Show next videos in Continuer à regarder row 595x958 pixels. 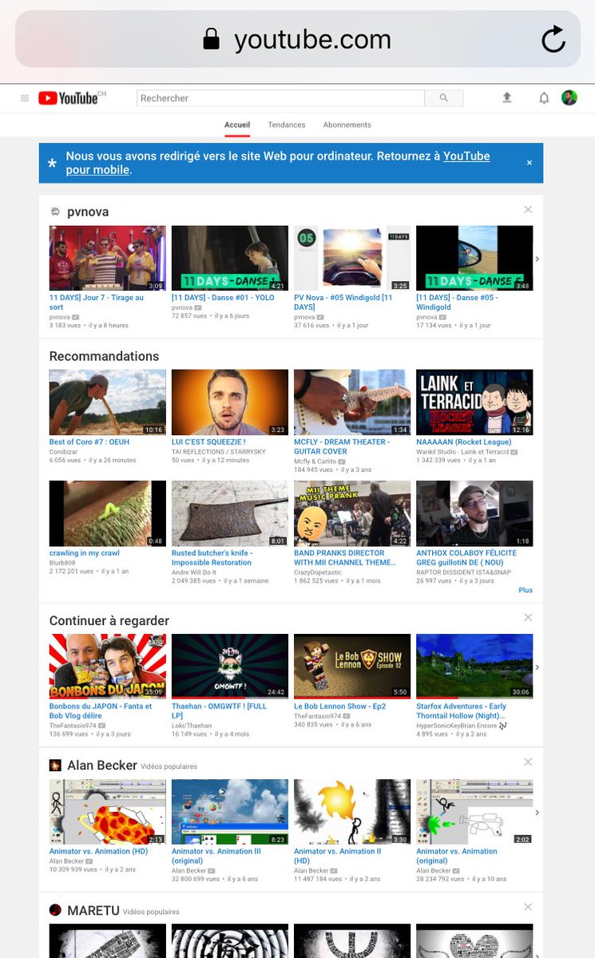point(537,667)
